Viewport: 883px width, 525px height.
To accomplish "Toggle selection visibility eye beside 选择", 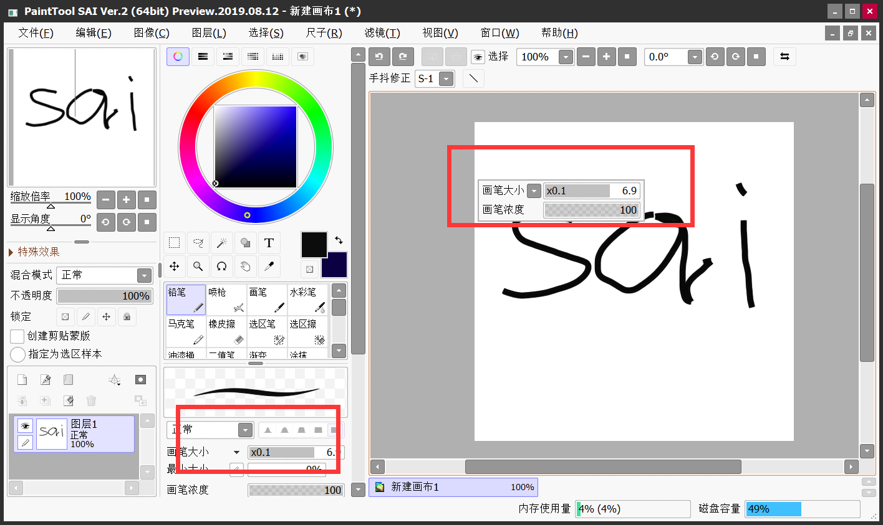I will 478,57.
